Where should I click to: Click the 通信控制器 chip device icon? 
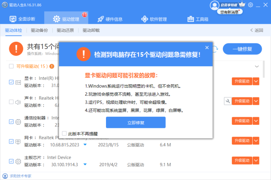pos(18,122)
